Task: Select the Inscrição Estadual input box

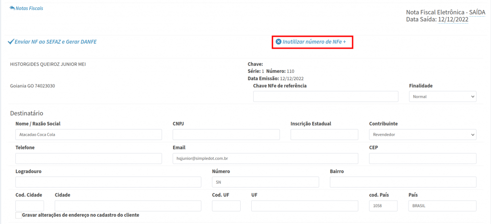Action: pos(324,134)
